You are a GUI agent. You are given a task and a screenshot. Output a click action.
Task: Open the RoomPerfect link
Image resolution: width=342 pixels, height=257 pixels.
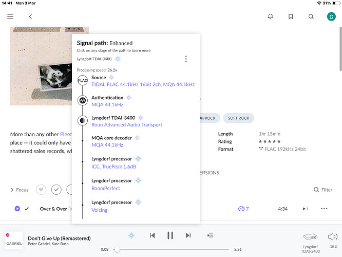tap(106, 189)
